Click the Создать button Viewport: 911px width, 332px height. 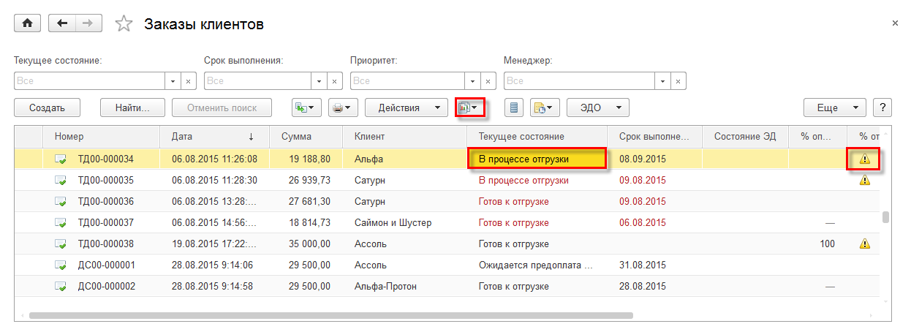point(48,107)
